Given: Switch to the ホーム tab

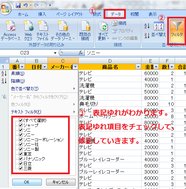Looking at the screenshot, I should coord(23,14).
